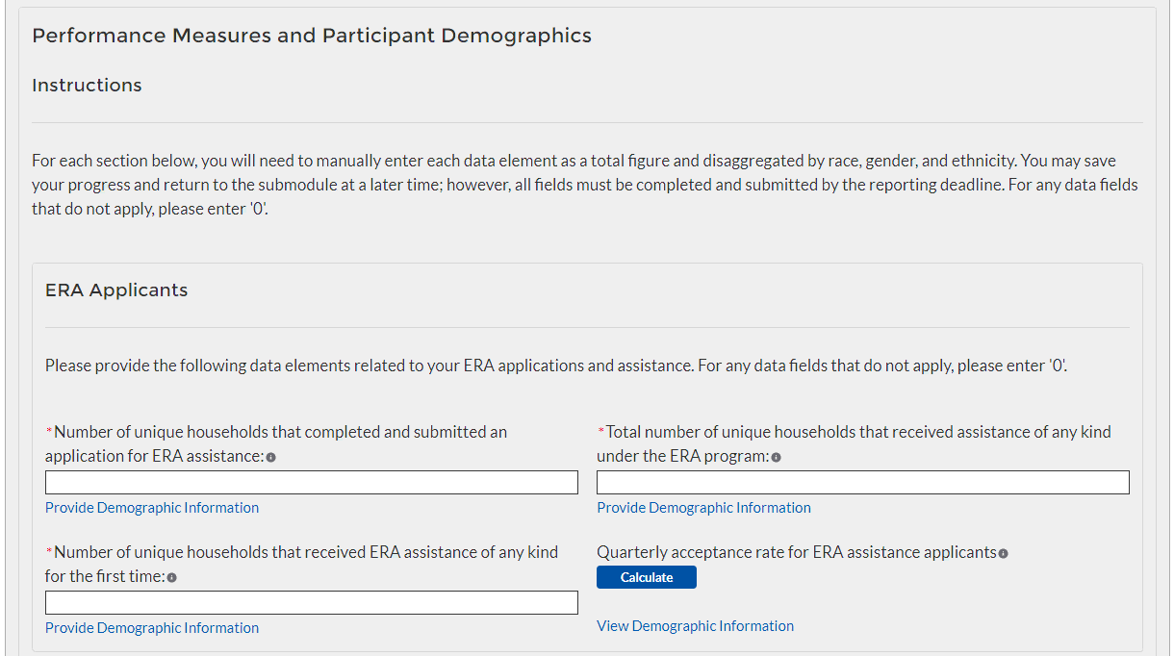The image size is (1174, 656).
Task: Click the ERA Applicants section title
Action: point(116,290)
